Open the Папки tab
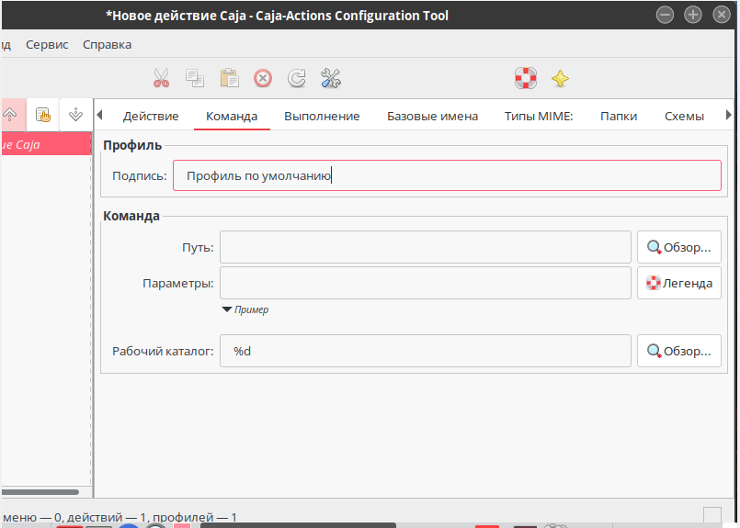 pyautogui.click(x=619, y=116)
